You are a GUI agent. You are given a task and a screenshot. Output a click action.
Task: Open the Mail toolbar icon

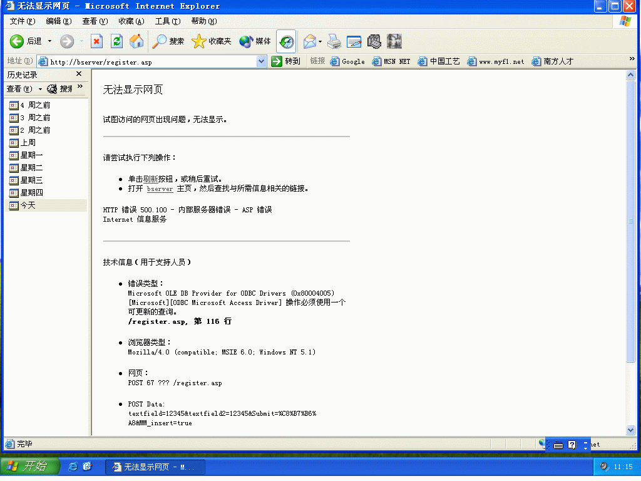(x=309, y=41)
